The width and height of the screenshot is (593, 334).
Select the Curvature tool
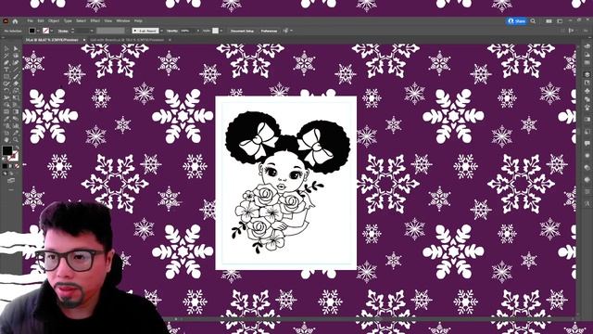[16, 62]
